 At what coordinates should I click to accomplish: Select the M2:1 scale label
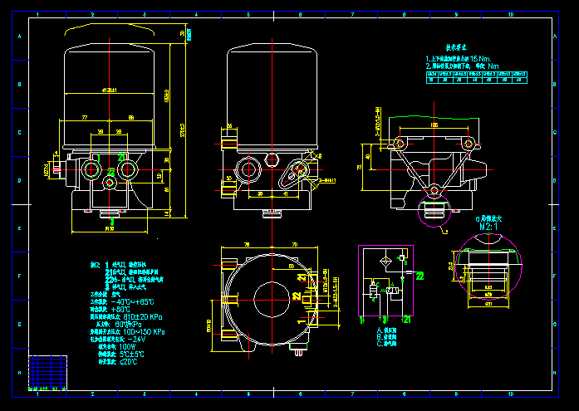pyautogui.click(x=488, y=227)
